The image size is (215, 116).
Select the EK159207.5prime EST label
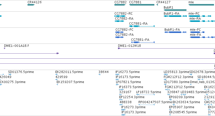70,82
